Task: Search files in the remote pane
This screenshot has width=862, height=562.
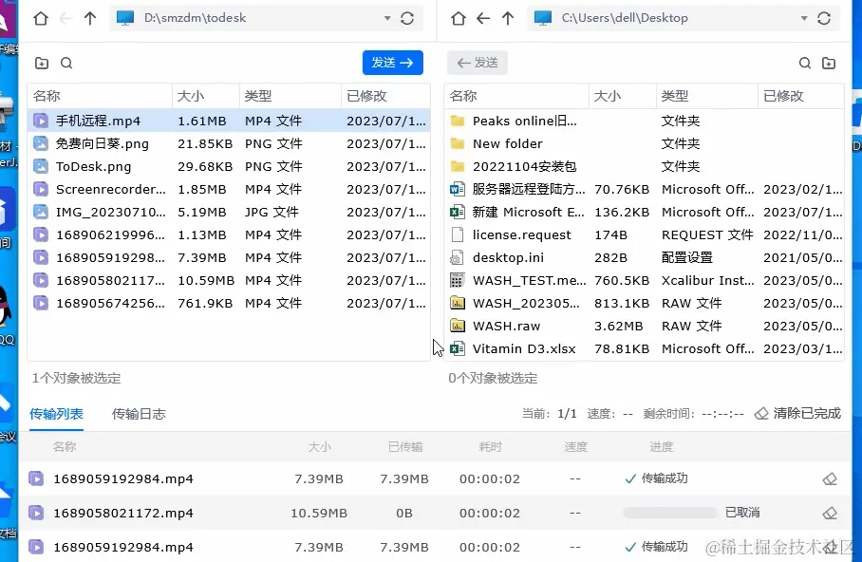Action: click(804, 63)
